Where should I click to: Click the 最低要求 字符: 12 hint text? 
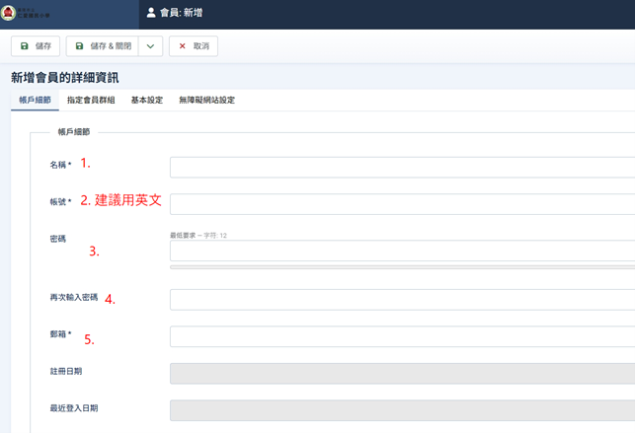[x=198, y=236]
